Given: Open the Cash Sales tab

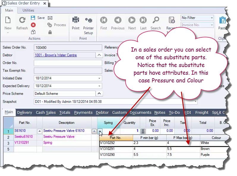Looking at the screenshot, I should click(x=46, y=113).
